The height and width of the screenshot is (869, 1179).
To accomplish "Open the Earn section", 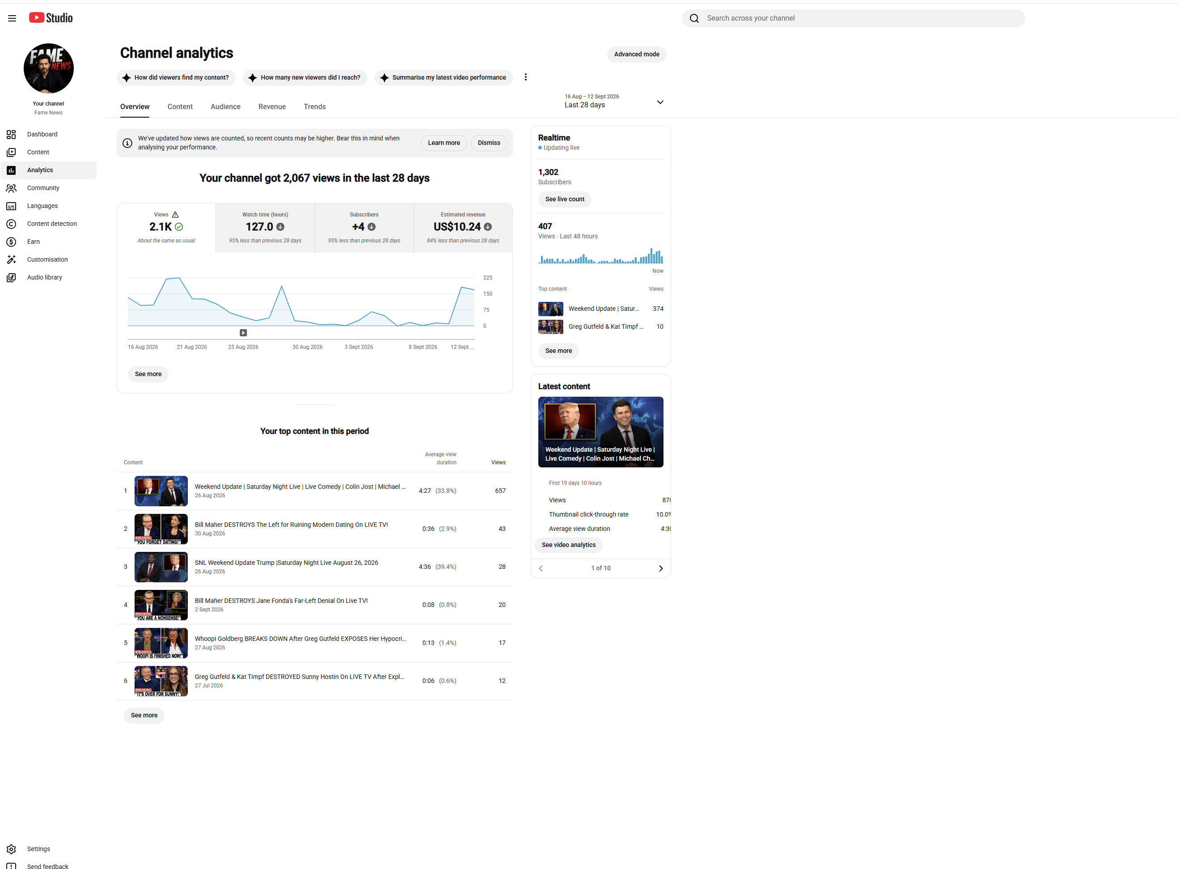I will (48, 242).
